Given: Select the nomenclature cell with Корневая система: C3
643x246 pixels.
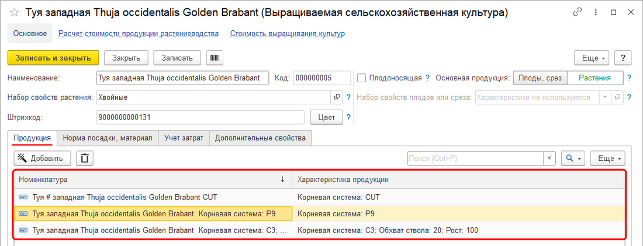Looking at the screenshot, I should (x=154, y=230).
